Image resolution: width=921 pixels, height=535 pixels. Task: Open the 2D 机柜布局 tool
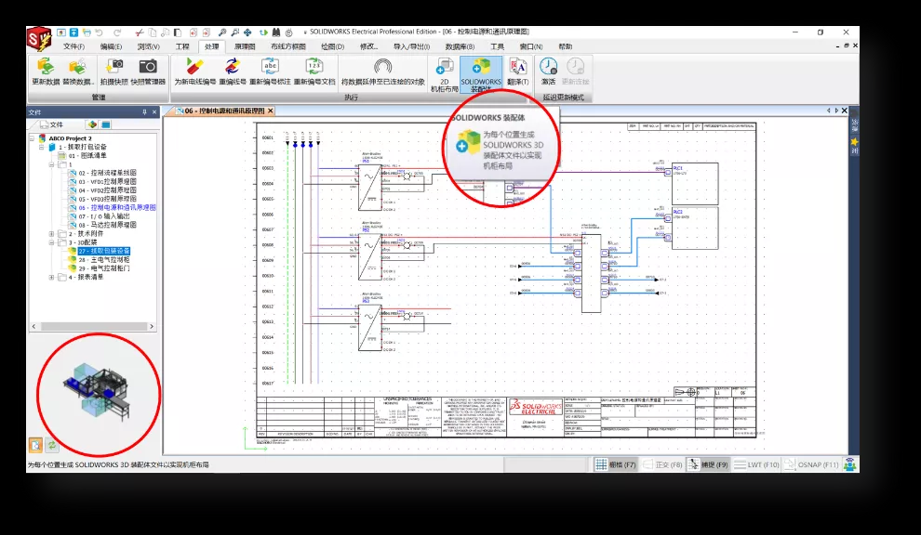tap(443, 73)
